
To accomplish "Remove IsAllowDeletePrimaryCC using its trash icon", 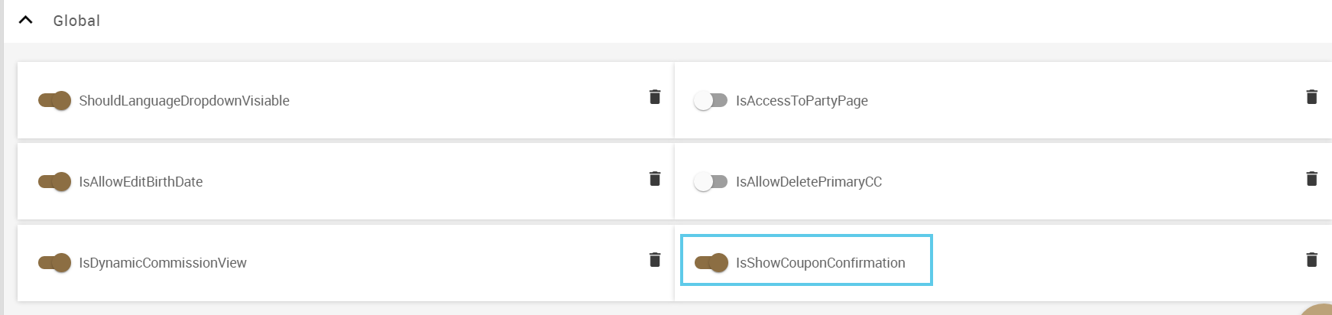I will pos(1311,179).
